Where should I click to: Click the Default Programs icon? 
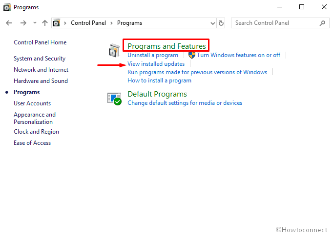(114, 99)
